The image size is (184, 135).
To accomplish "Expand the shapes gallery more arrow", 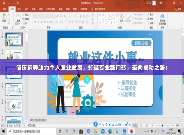I will [x=117, y=22].
